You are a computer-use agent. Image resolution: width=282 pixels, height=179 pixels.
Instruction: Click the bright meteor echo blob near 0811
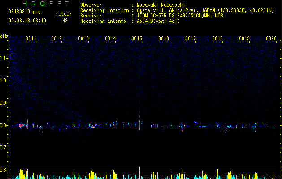coord(22,125)
